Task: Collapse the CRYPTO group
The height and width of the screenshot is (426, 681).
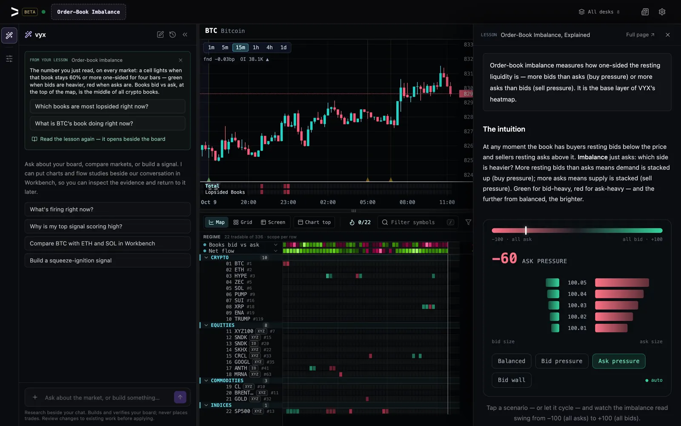Action: pos(206,258)
